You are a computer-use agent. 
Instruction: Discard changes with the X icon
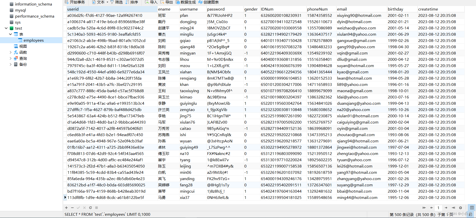pos(84,208)
